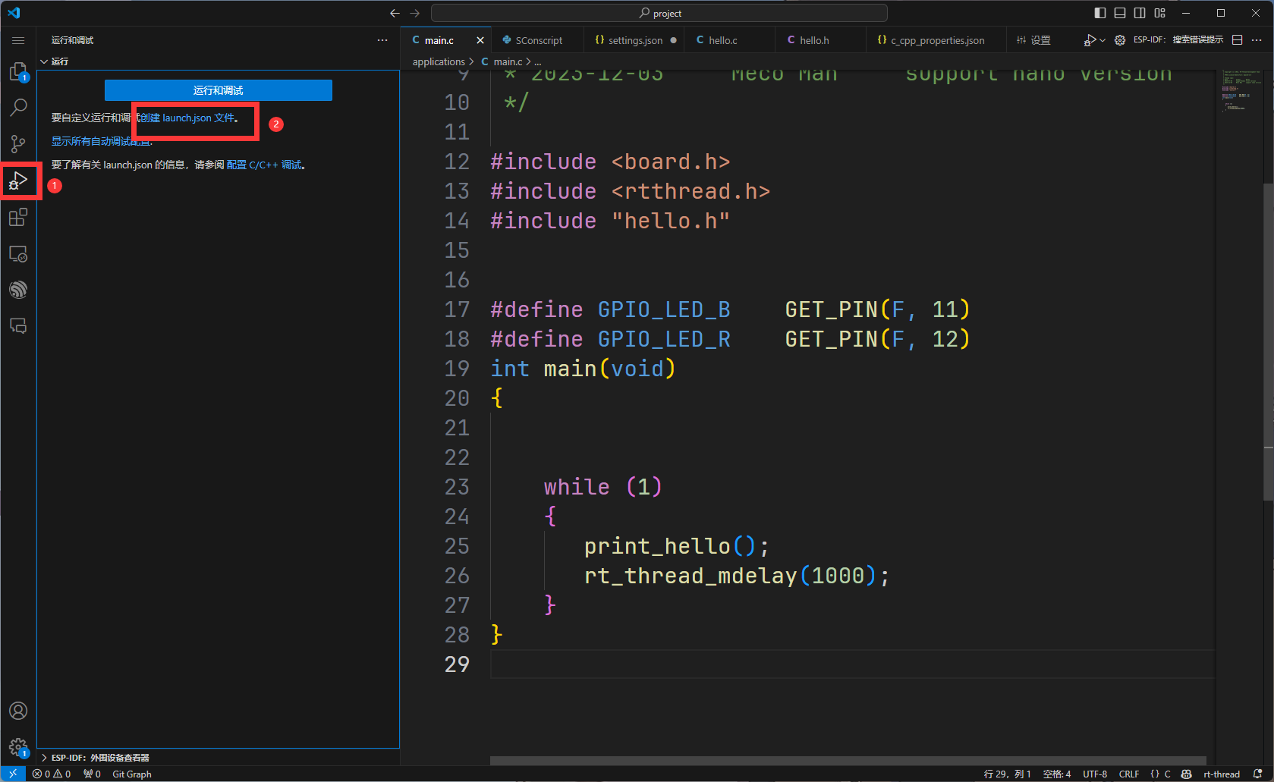The height and width of the screenshot is (782, 1274).
Task: Click the applications breadcrumb segment
Action: point(439,61)
